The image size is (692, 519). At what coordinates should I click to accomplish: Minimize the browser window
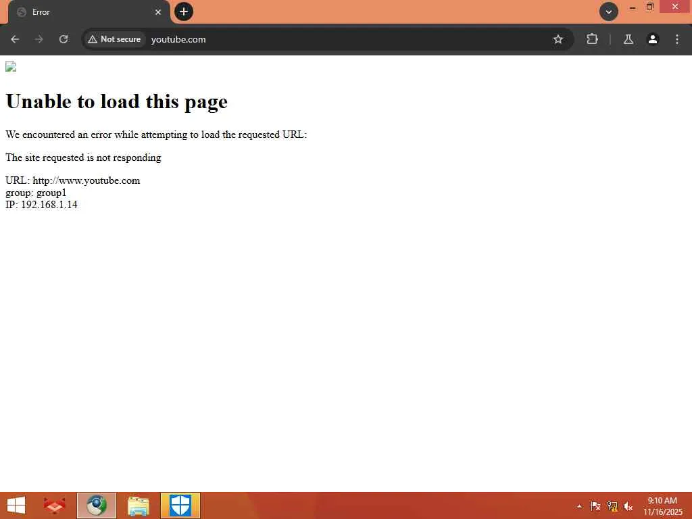tap(633, 7)
